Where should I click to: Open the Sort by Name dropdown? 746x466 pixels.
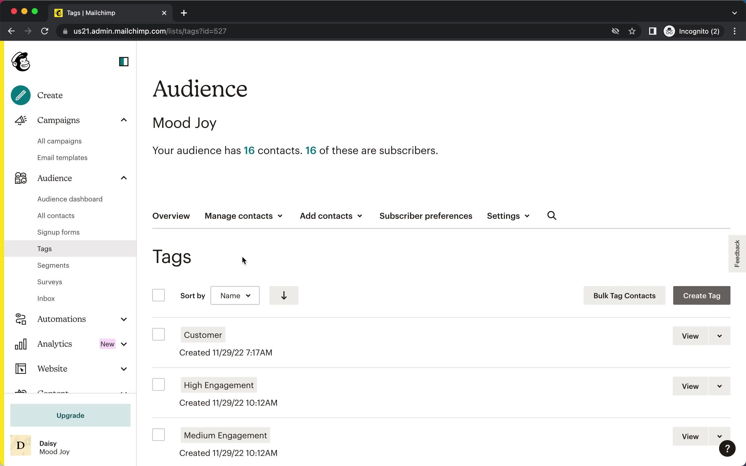[235, 296]
